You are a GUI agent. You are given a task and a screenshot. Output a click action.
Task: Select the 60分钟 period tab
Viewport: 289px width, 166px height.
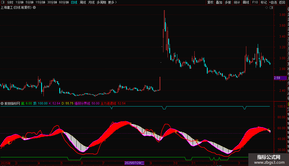tap(64, 2)
